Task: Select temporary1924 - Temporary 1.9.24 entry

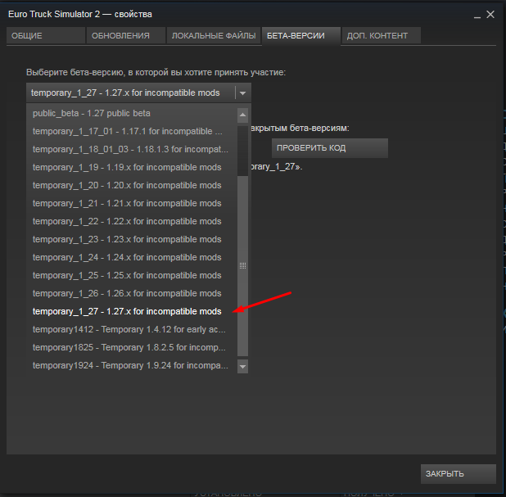Action: tap(131, 366)
